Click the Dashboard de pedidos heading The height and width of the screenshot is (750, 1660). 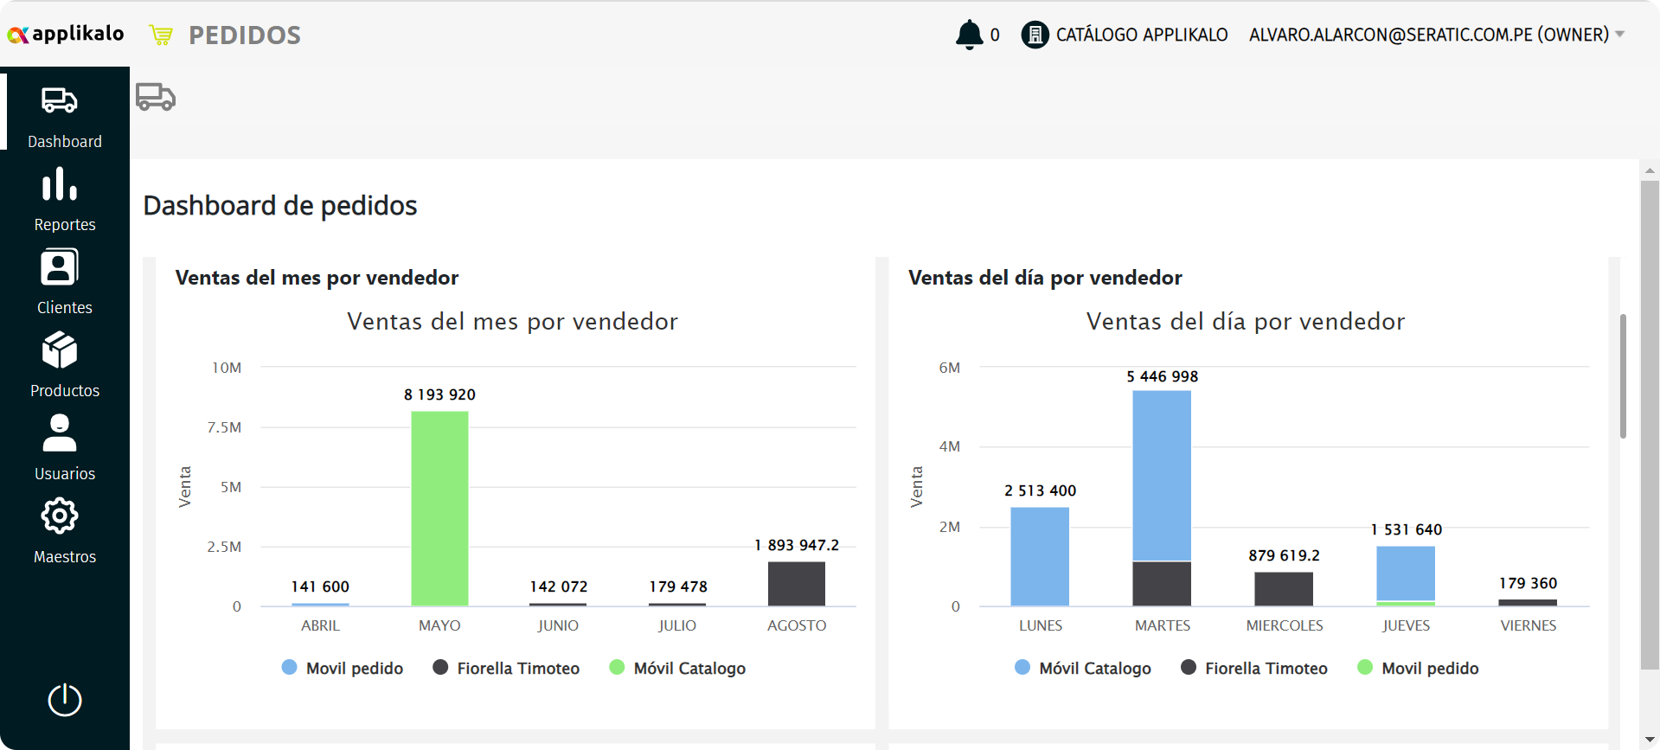tap(280, 206)
